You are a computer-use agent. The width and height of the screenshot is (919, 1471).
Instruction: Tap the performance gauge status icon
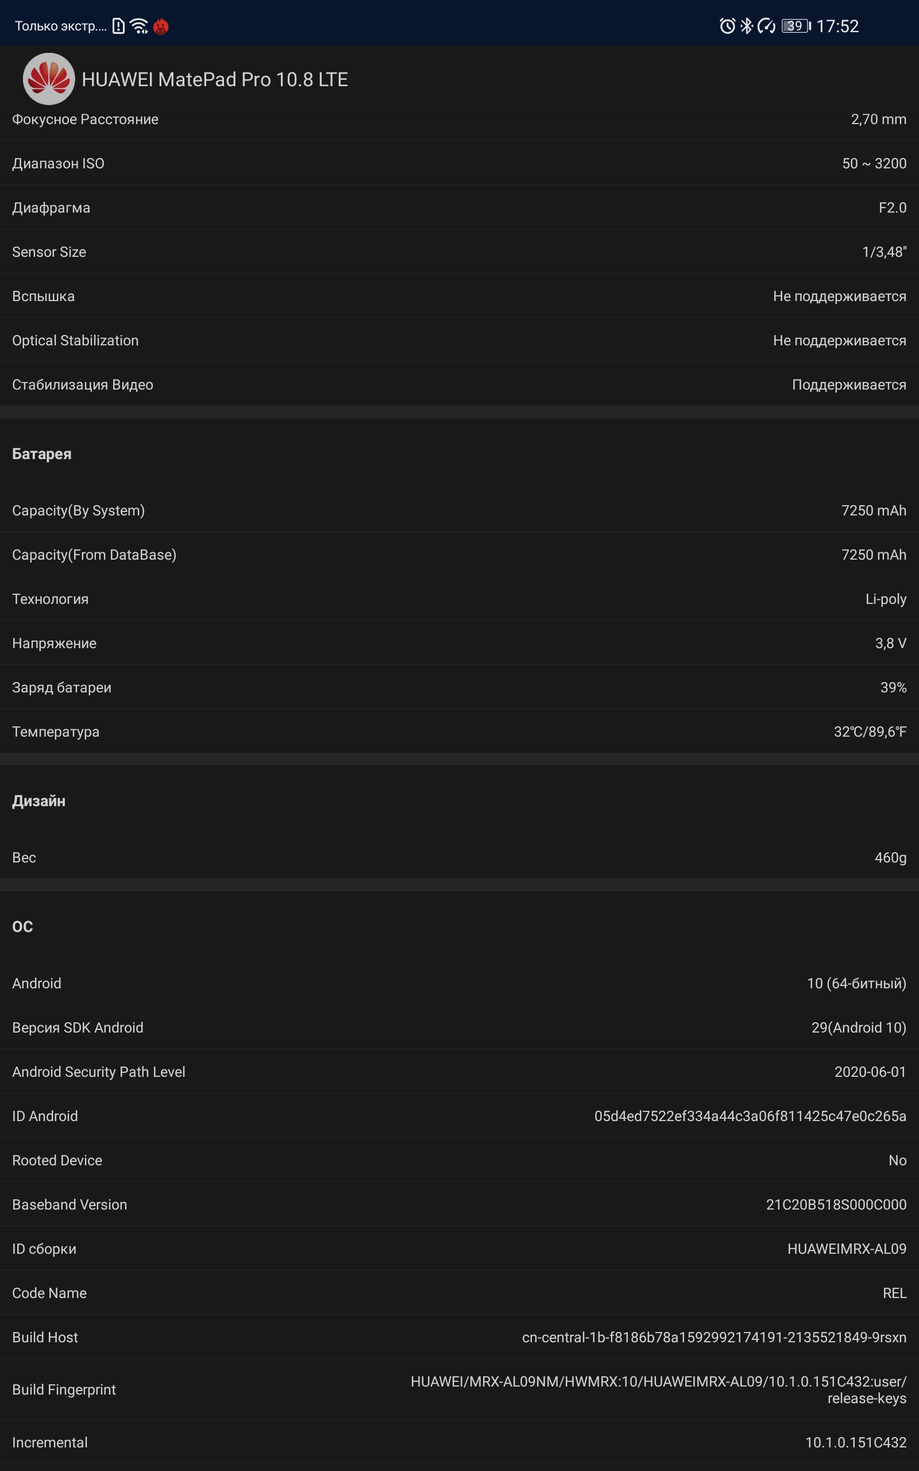click(x=766, y=26)
